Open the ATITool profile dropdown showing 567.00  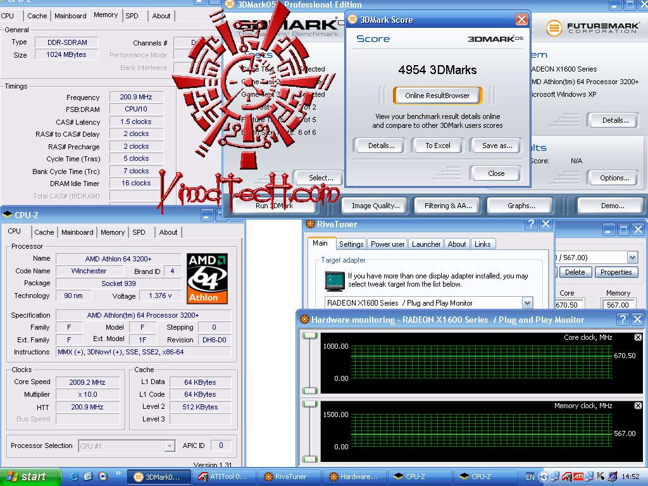632,258
